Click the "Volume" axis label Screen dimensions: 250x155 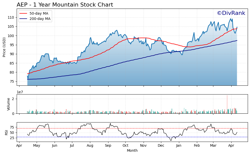(x=8, y=104)
